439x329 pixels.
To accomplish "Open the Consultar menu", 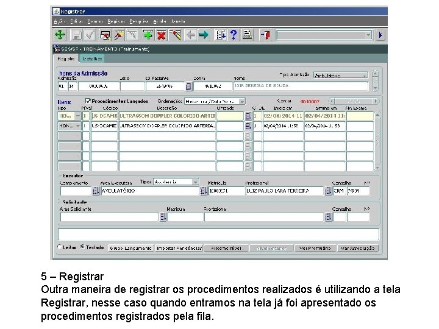I will [95, 21].
